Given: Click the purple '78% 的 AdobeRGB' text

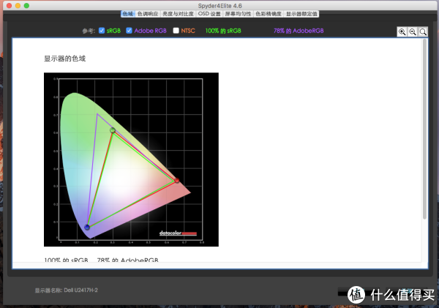Looking at the screenshot, I should click(299, 31).
